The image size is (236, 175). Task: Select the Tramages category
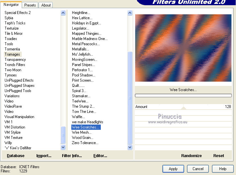coord(12,54)
